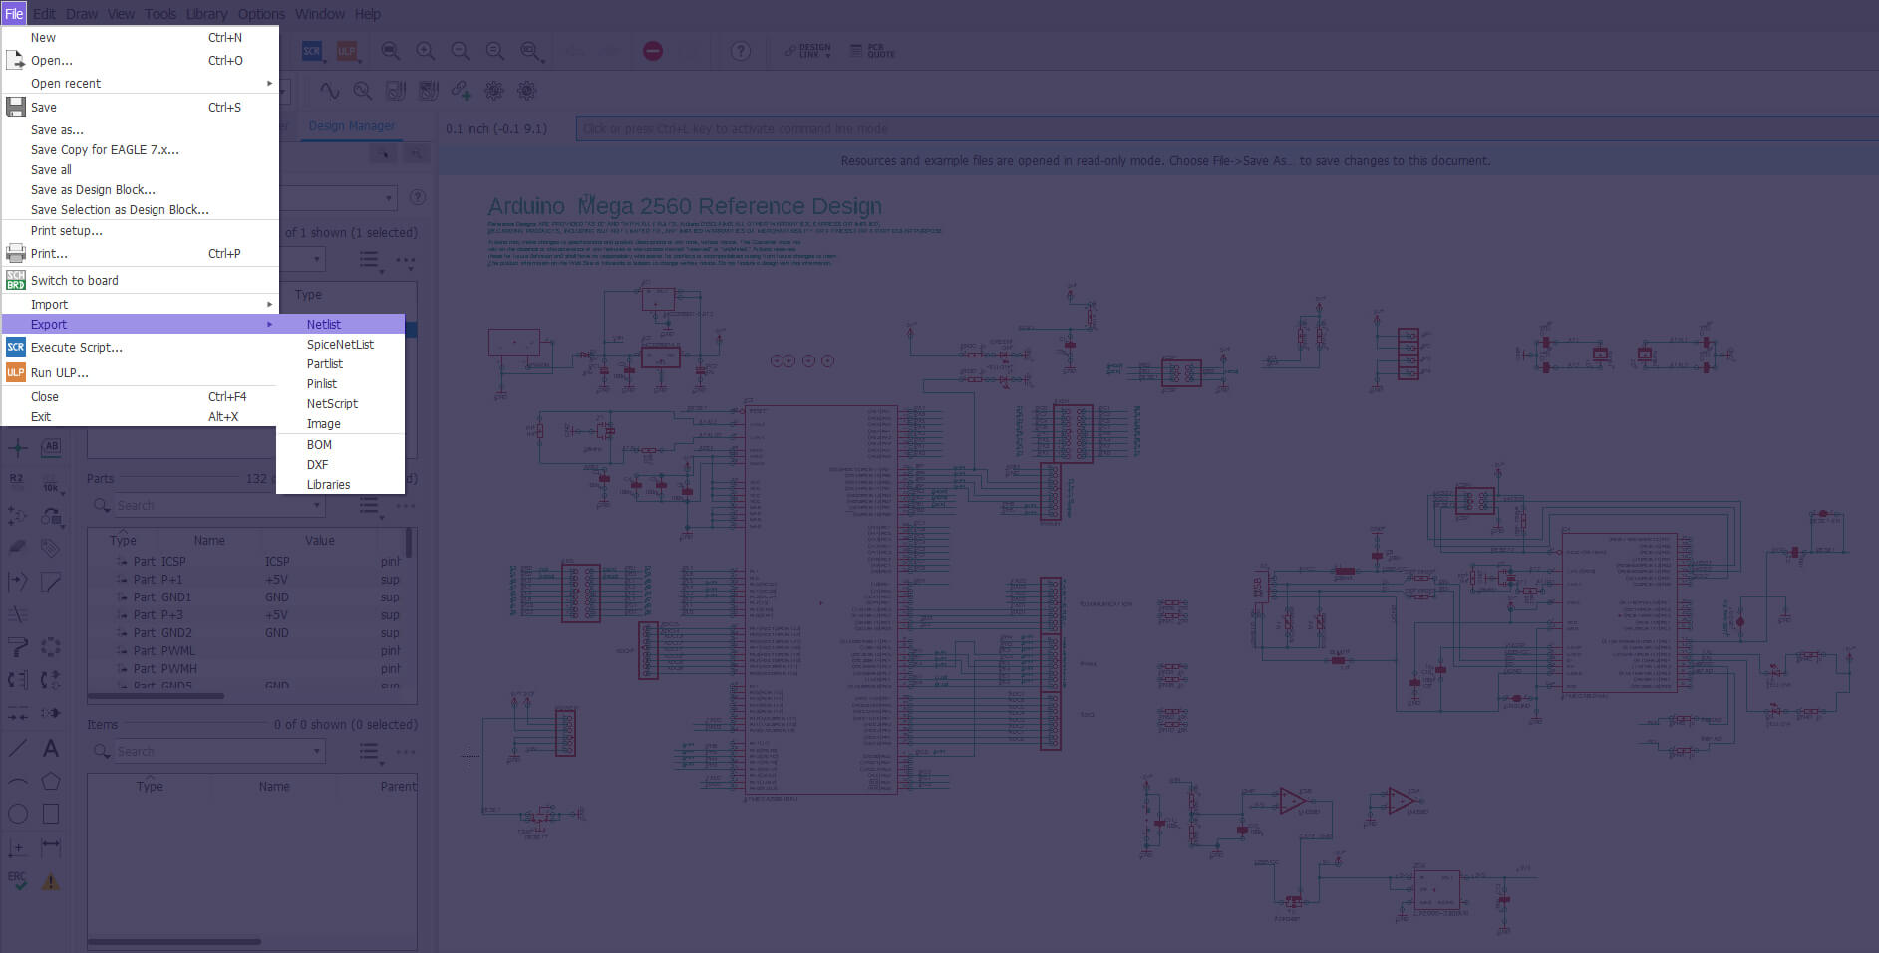This screenshot has width=1879, height=953.
Task: Open the yellow warning errors icon
Action: pos(51,881)
